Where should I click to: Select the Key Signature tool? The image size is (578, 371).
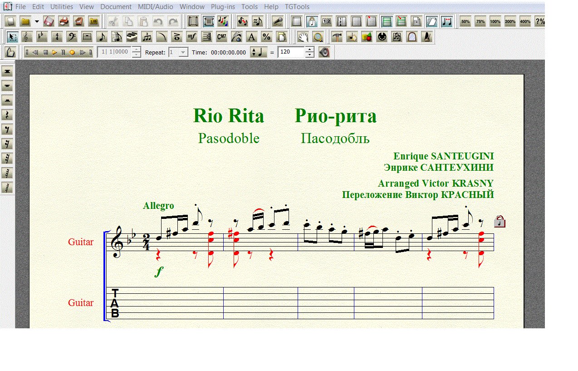point(42,37)
